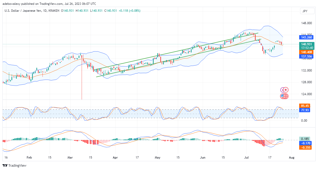Click the Mar date axis label
Image resolution: width=318 pixels, height=170 pixels.
click(x=70, y=158)
